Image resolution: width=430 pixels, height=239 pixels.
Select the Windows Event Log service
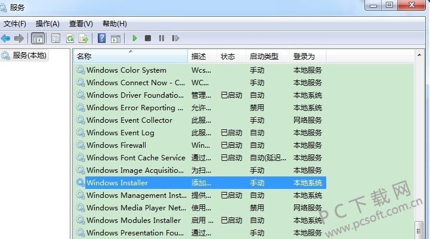click(202, 133)
